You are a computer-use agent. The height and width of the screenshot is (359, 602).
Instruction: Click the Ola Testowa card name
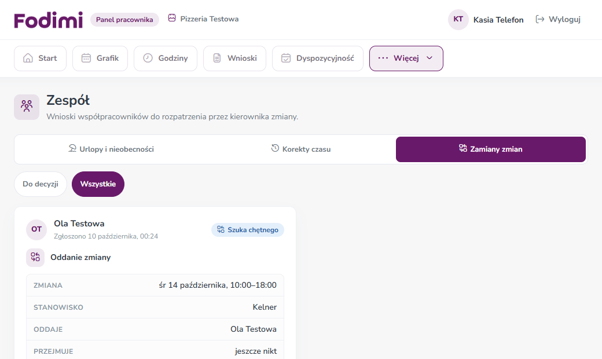(x=79, y=224)
